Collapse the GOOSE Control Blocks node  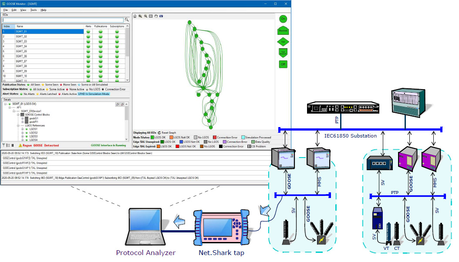pyautogui.click(x=18, y=115)
